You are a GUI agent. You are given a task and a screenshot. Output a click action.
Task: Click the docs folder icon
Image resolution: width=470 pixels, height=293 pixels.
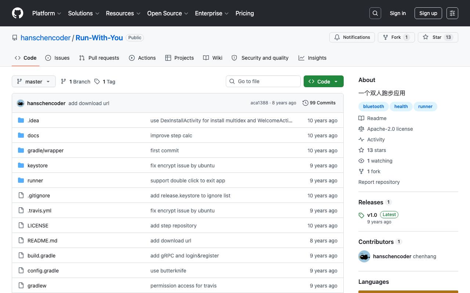[x=21, y=136]
